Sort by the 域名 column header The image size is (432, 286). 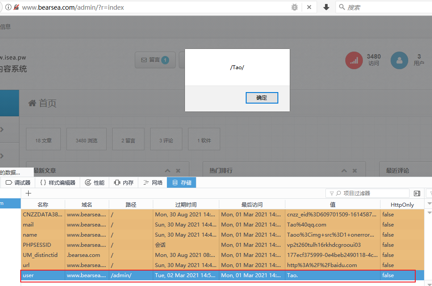pyautogui.click(x=87, y=204)
